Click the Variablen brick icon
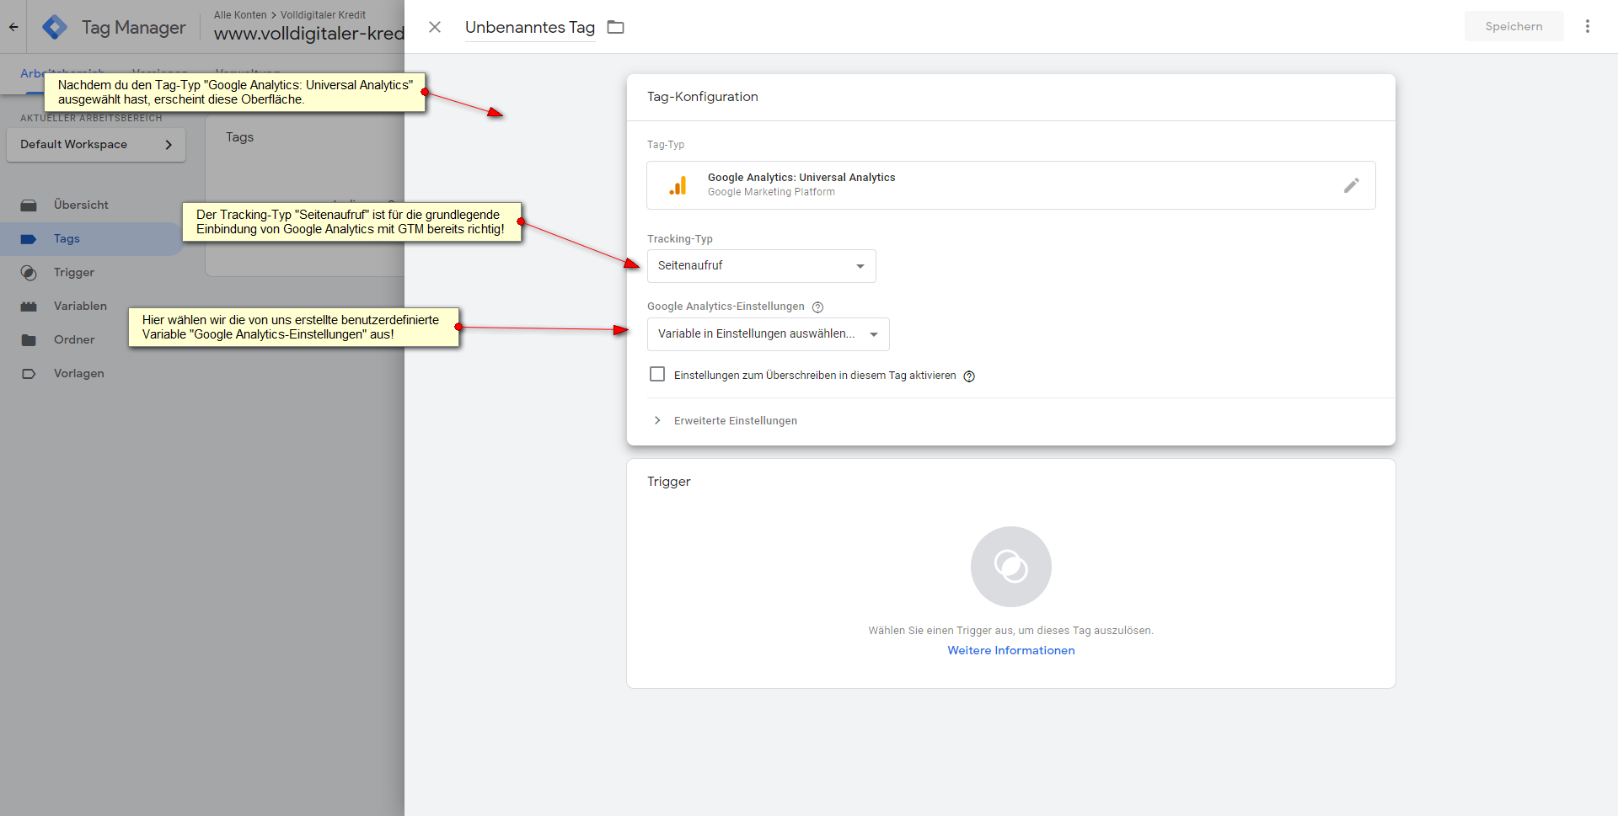 [29, 307]
